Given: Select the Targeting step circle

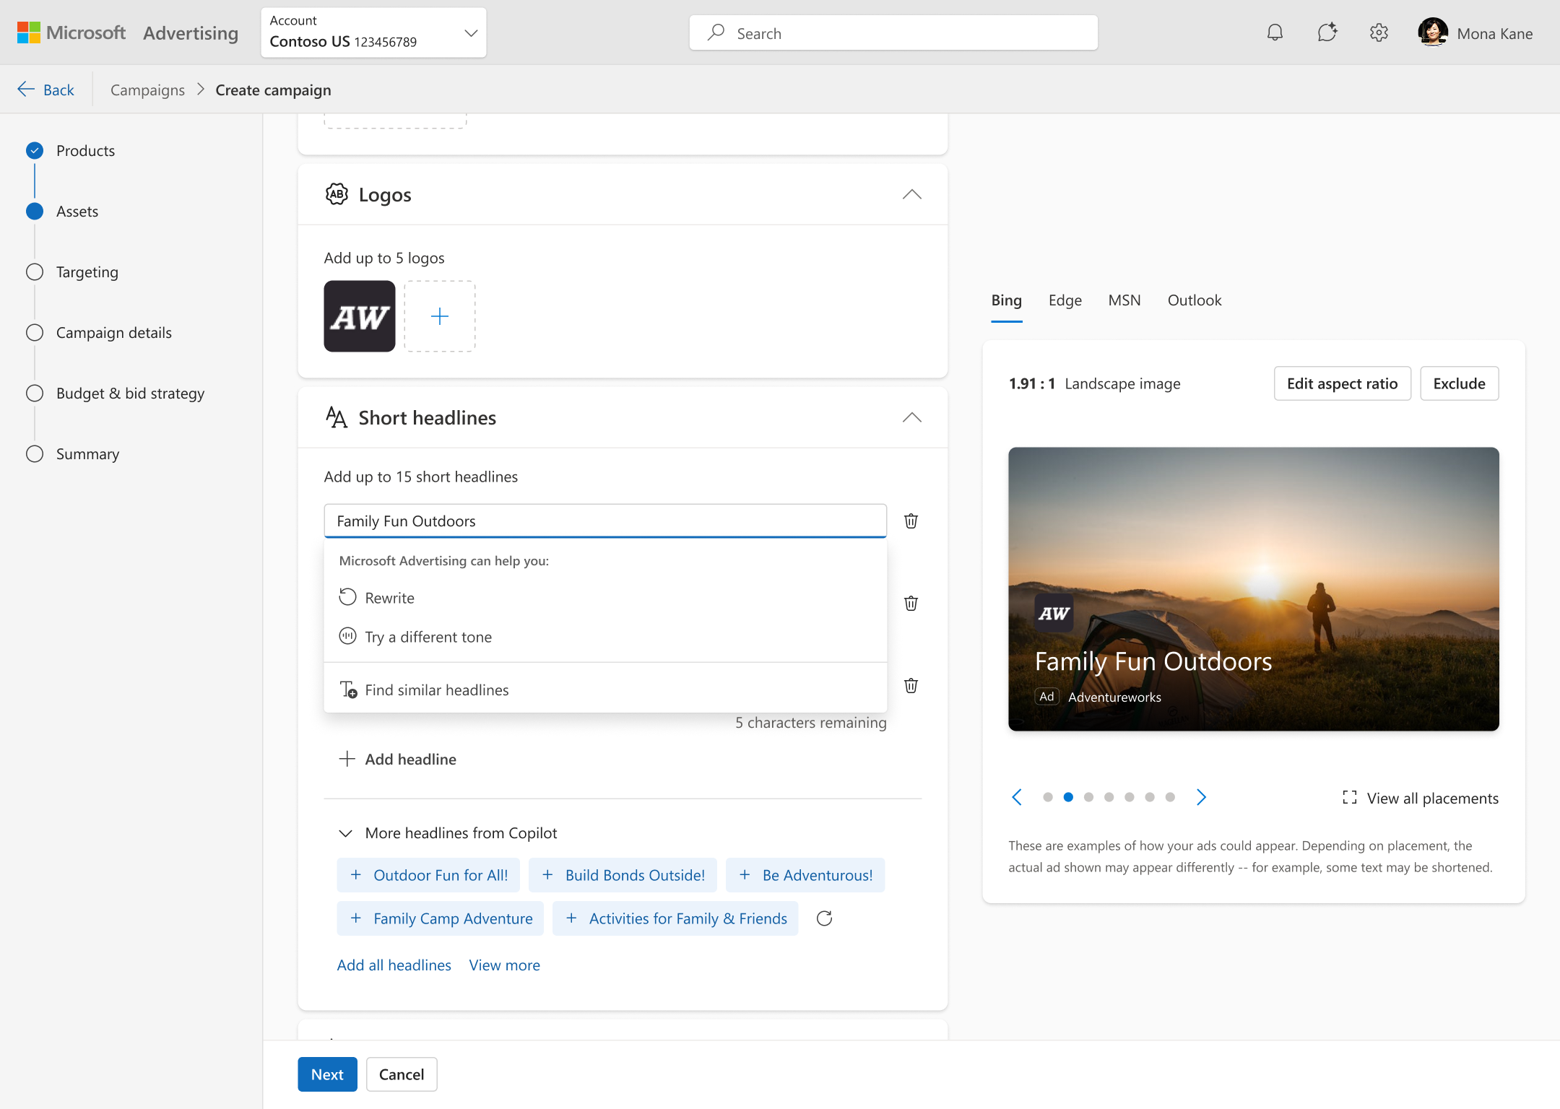Looking at the screenshot, I should [35, 271].
